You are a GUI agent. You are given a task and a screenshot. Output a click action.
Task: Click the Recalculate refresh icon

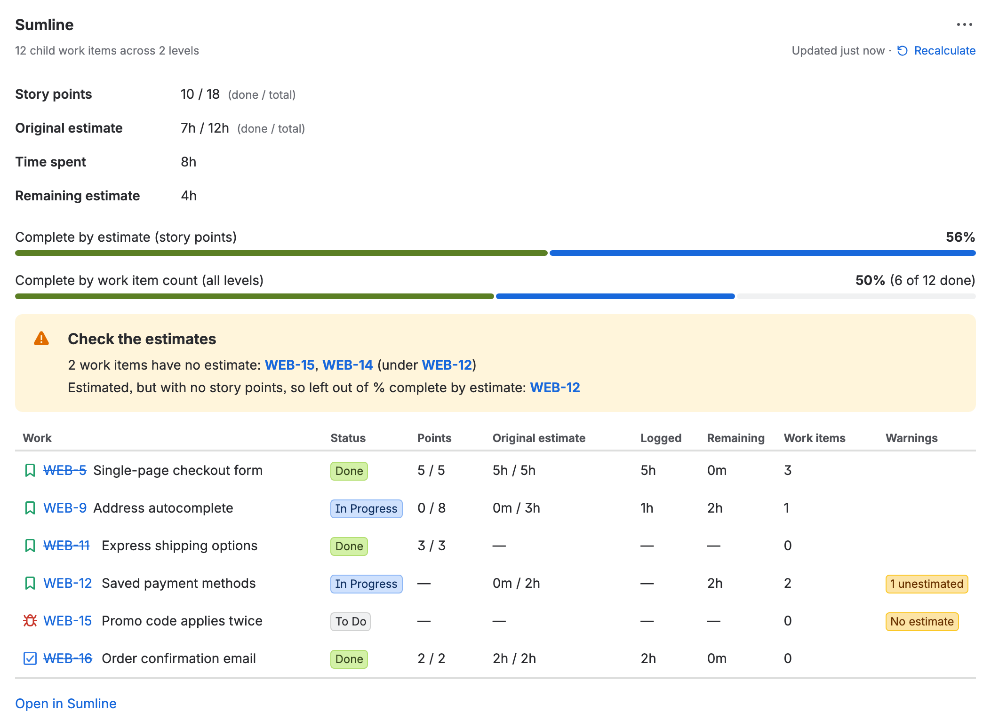902,51
